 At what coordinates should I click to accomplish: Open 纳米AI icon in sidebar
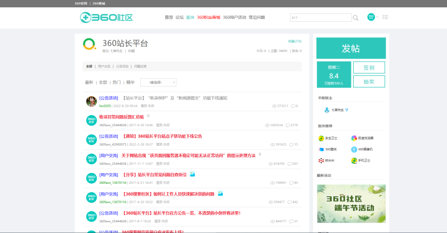coord(321,160)
